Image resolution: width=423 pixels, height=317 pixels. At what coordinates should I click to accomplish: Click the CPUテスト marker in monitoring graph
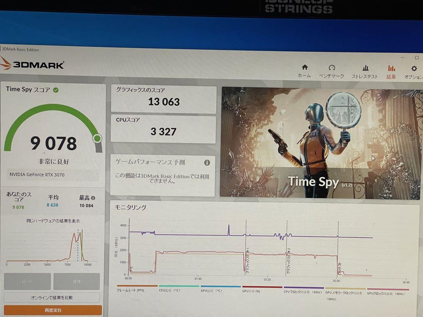click(340, 268)
